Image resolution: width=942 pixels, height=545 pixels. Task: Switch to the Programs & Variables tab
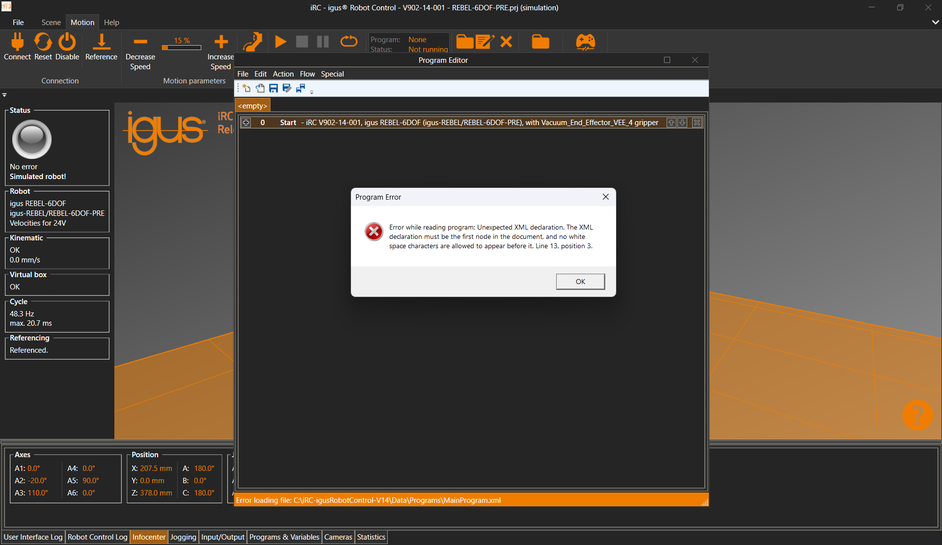coord(284,537)
